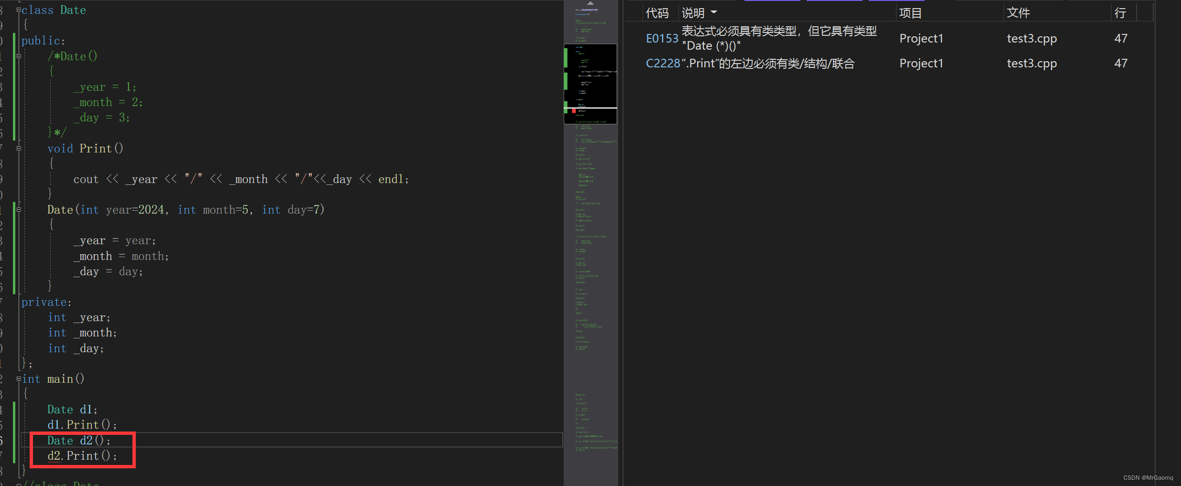Collapse the void Print() function block
Screen dimensions: 1181x486
19,148
